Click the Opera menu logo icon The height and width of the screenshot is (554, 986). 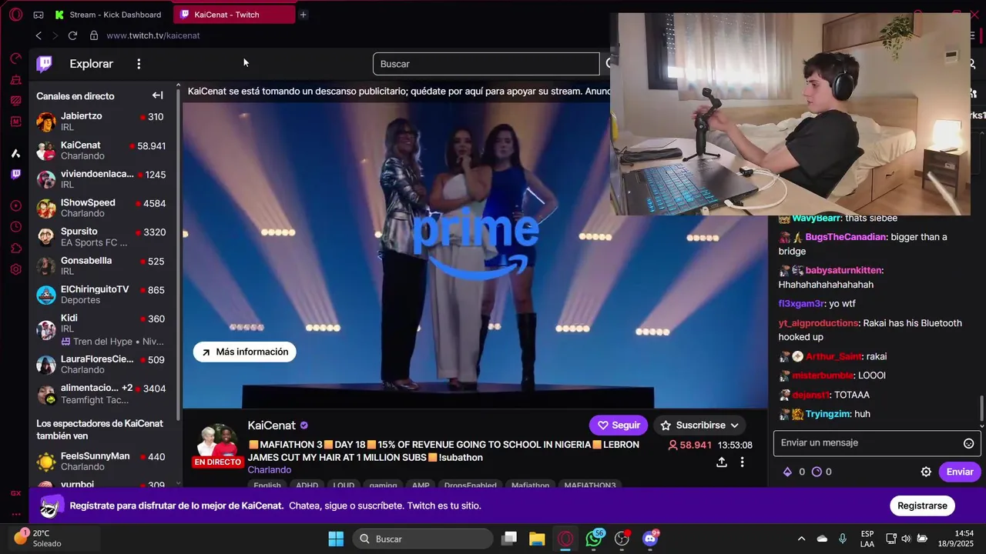pyautogui.click(x=15, y=15)
